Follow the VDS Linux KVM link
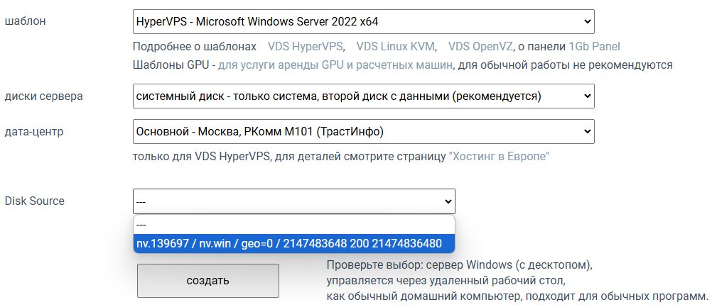 [397, 47]
